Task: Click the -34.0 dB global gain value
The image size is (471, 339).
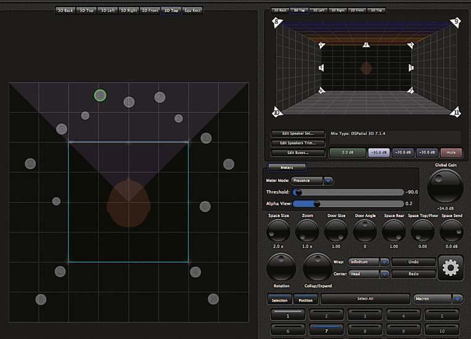Action: pos(446,208)
